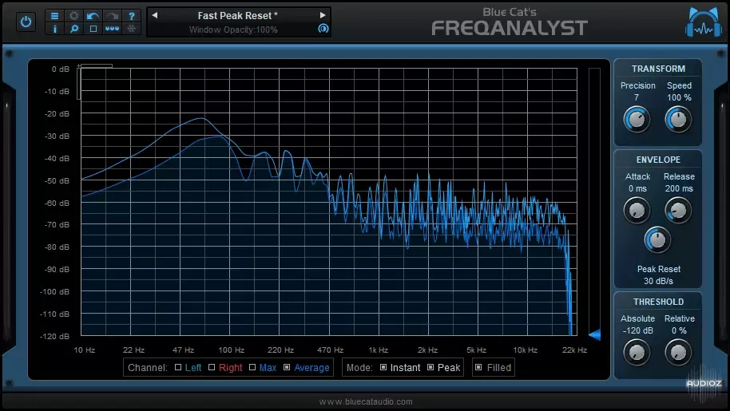Toggle the Peak mode checkbox
Screen dimensions: 730x411
click(430, 367)
